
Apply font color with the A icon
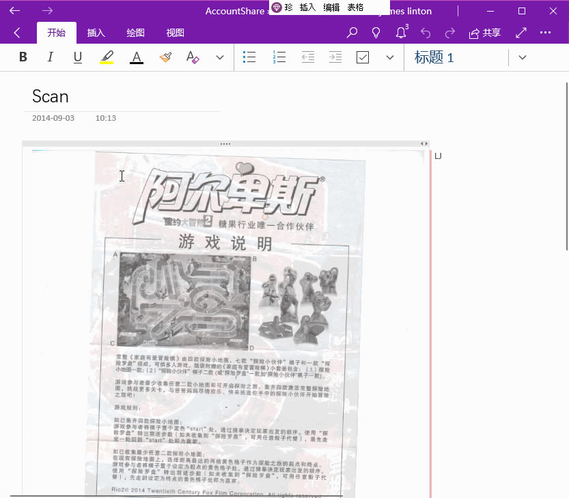pyautogui.click(x=136, y=57)
